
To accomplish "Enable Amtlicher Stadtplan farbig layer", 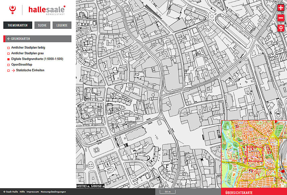I will point(8,48).
